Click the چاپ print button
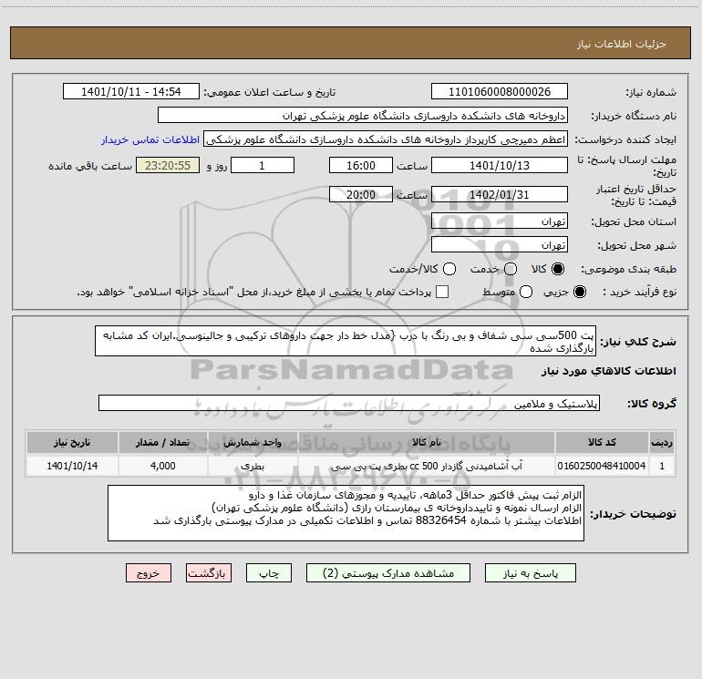Image resolution: width=702 pixels, height=679 pixels. [x=269, y=573]
